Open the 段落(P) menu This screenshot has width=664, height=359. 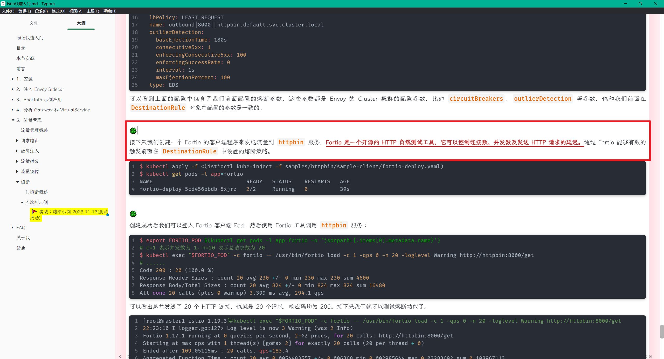point(41,11)
